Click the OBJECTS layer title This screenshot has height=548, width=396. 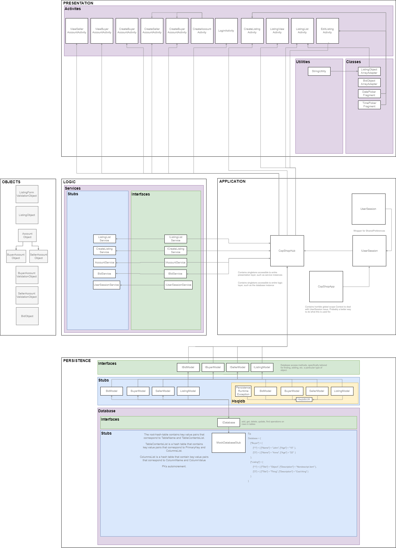[x=11, y=182]
